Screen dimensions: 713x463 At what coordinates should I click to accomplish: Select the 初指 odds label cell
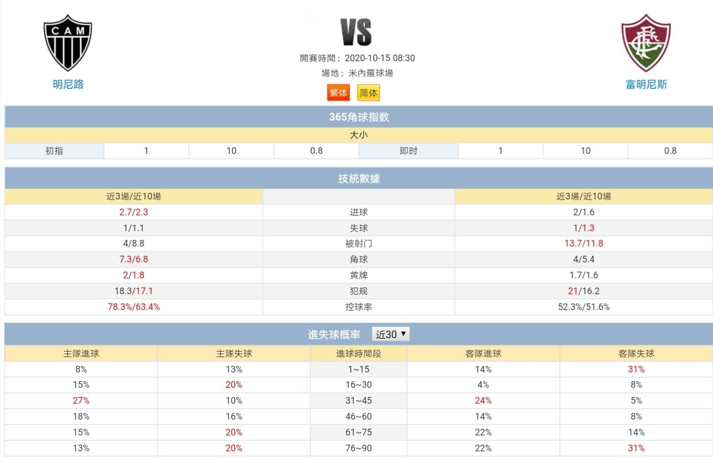point(54,151)
